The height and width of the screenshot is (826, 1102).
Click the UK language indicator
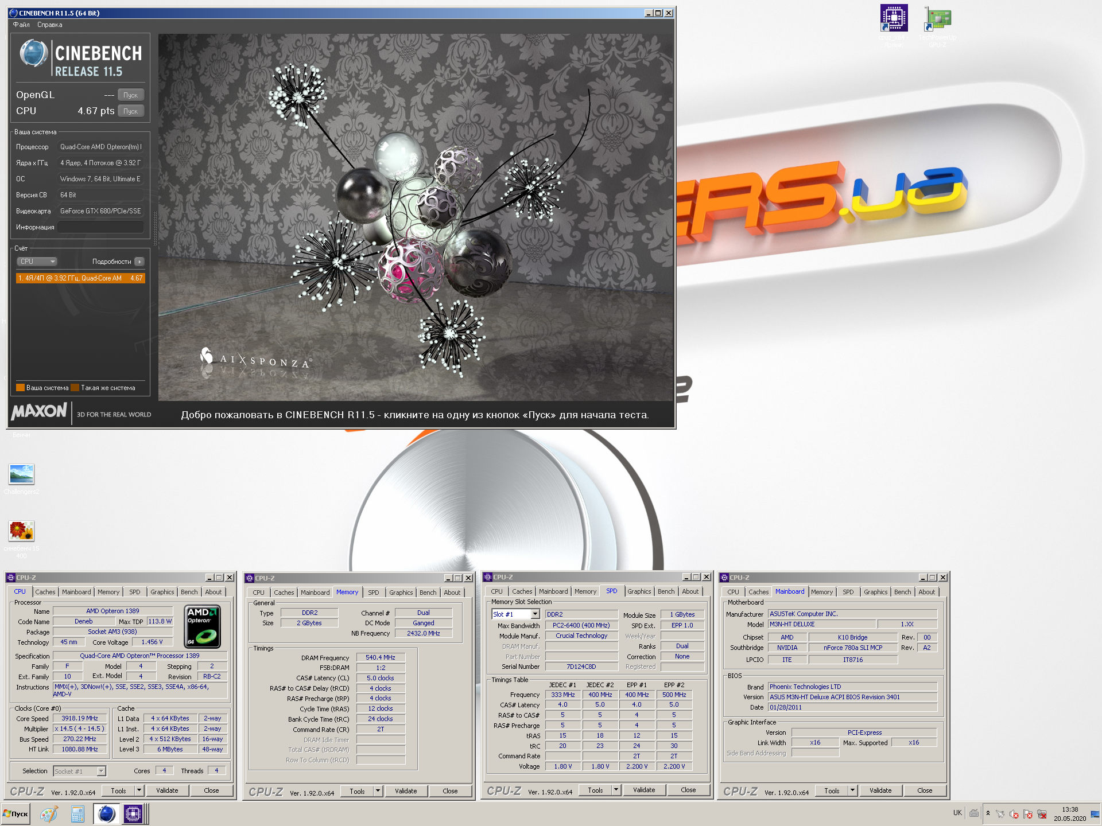tap(957, 813)
